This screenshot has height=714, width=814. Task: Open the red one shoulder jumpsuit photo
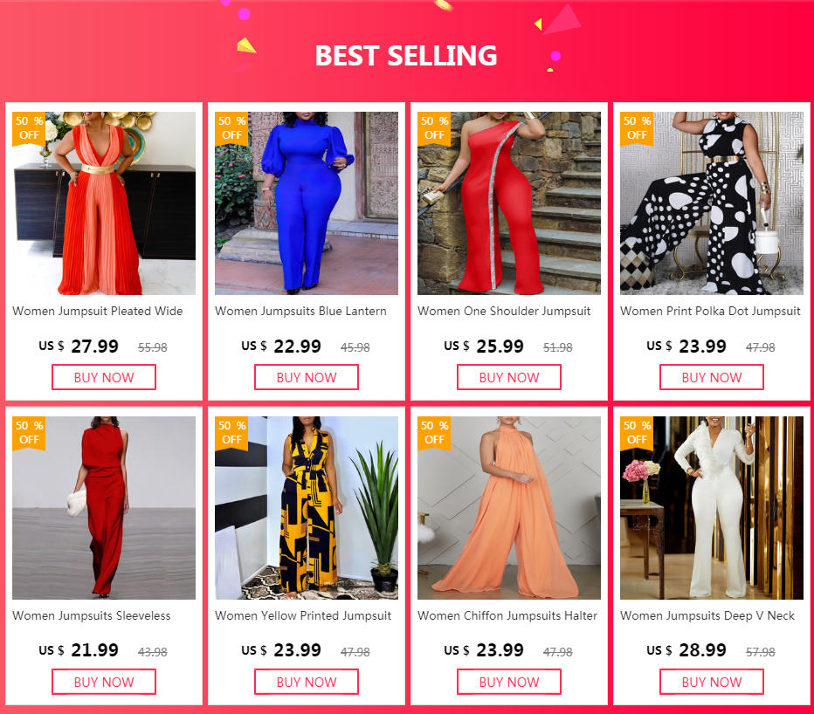pos(509,203)
